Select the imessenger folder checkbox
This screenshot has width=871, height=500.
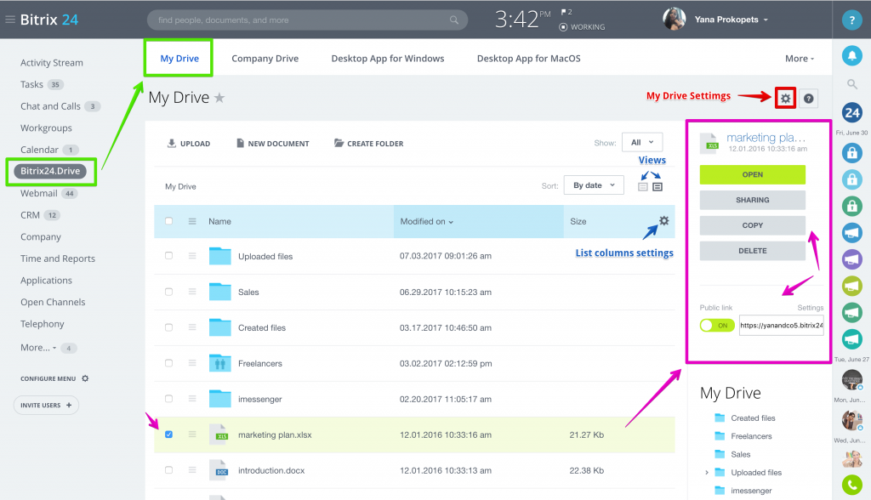pos(169,398)
